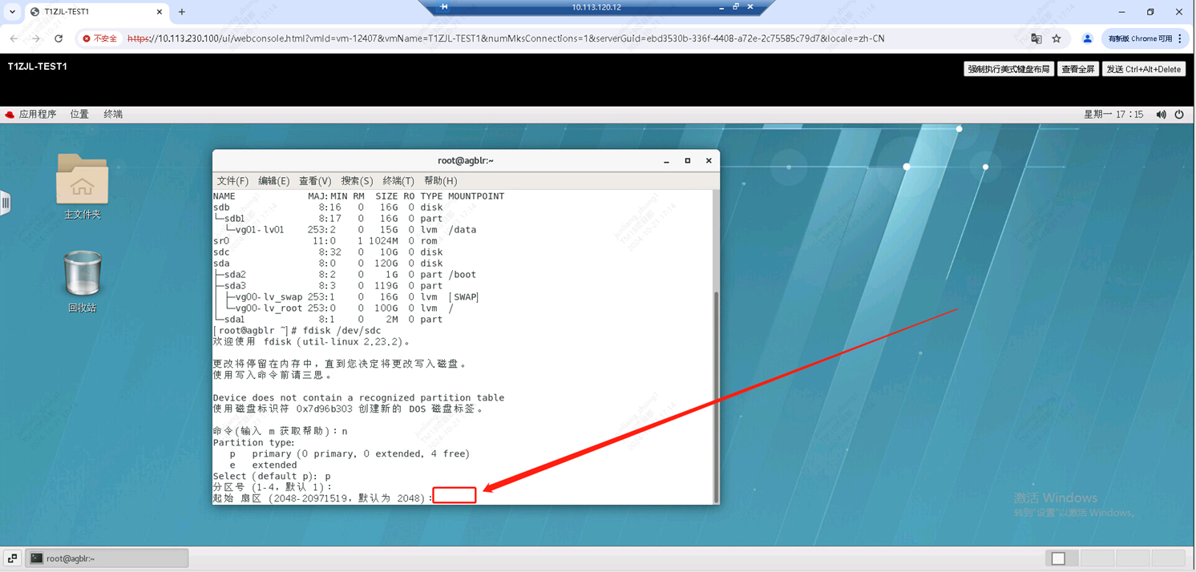The width and height of the screenshot is (1196, 572).
Task: Click the workspace switcher icon at bottom-left
Action: [12, 558]
